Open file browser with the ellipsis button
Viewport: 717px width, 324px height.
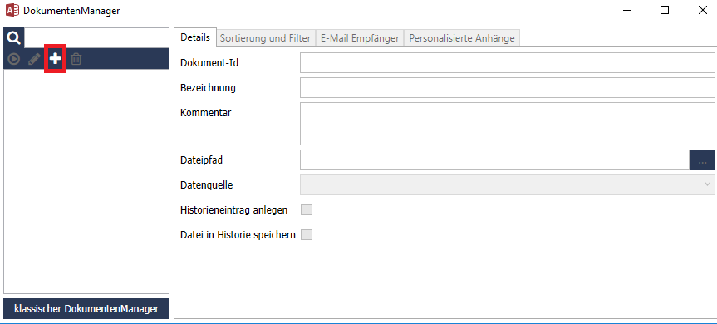click(x=702, y=160)
